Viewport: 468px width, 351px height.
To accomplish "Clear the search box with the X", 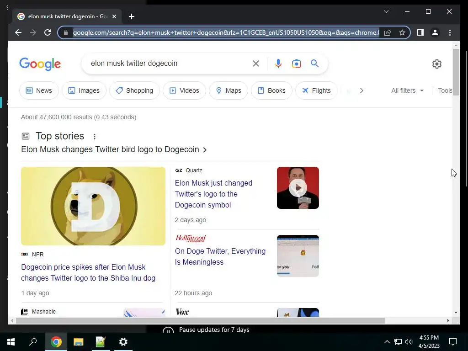I will coord(256,63).
